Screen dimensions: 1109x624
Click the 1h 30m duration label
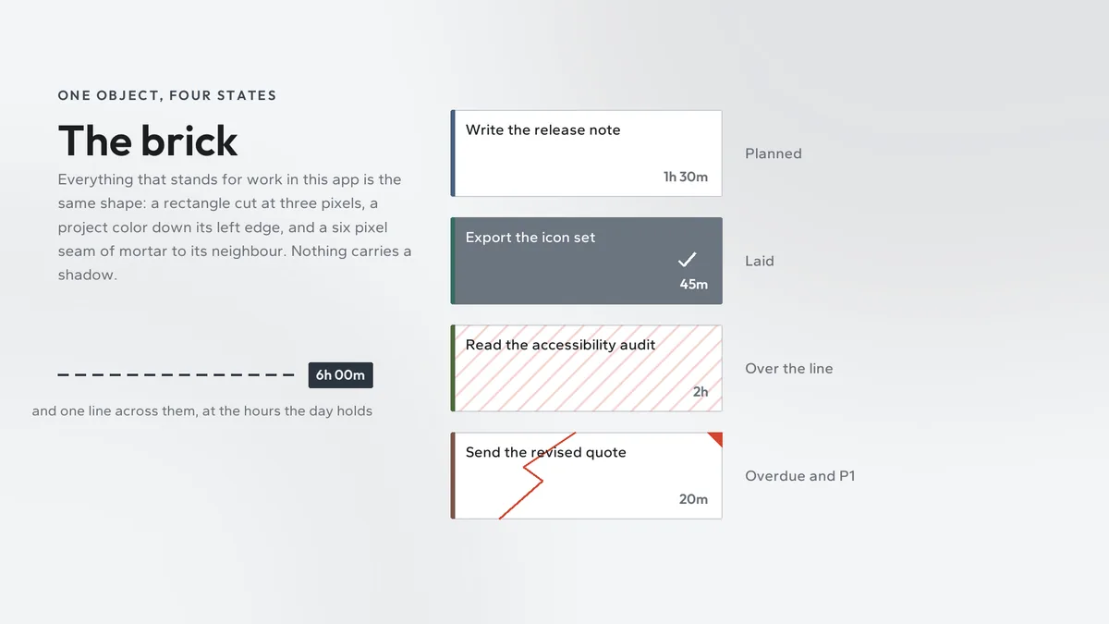(686, 177)
